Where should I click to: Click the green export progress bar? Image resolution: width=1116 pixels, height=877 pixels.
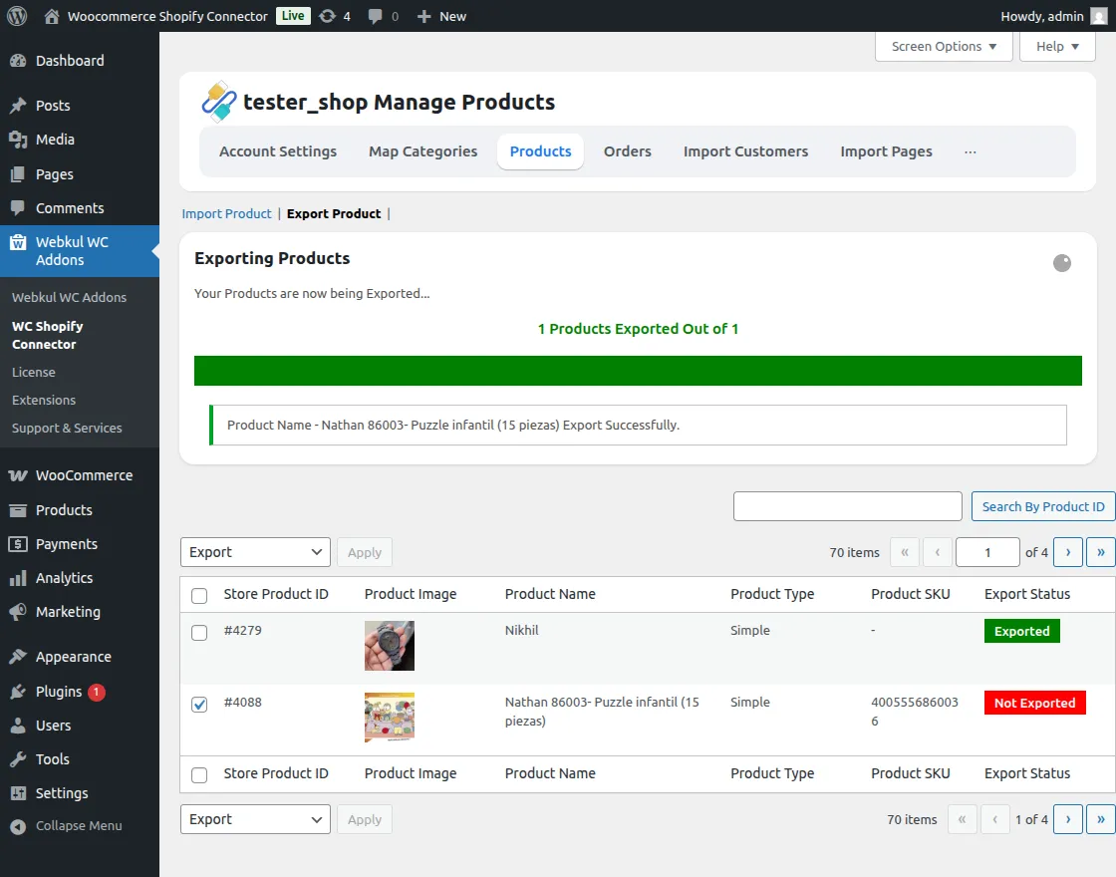(x=638, y=371)
